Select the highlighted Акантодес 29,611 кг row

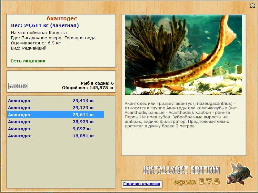point(55,115)
